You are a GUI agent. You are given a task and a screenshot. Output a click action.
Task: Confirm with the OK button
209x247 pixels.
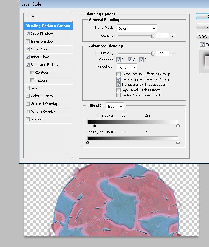(202, 16)
